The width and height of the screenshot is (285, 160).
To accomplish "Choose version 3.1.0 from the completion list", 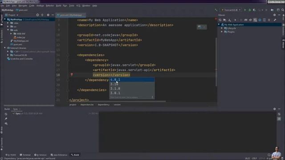I will pyautogui.click(x=132, y=88).
